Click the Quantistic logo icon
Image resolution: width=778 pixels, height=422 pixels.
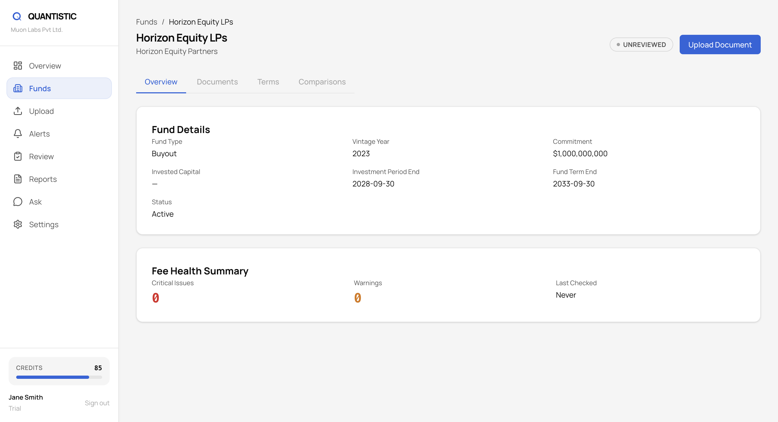pos(17,16)
